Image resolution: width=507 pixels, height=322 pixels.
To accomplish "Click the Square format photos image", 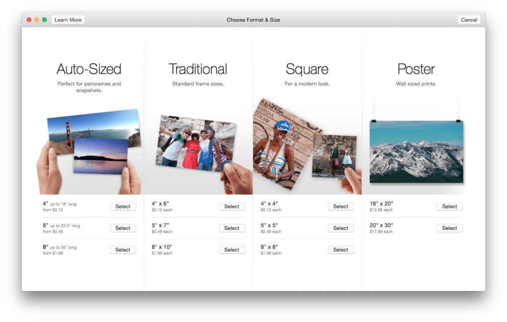I will click(x=307, y=146).
